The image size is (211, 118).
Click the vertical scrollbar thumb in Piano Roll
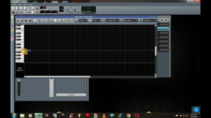click(156, 51)
